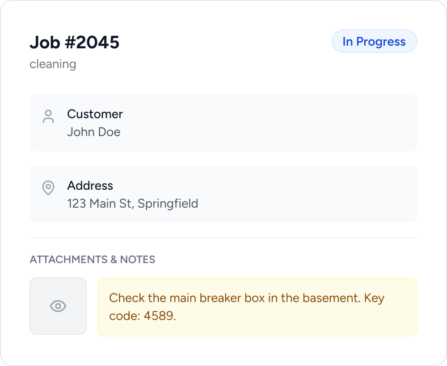Click the divider line above attachments section

pos(223,238)
